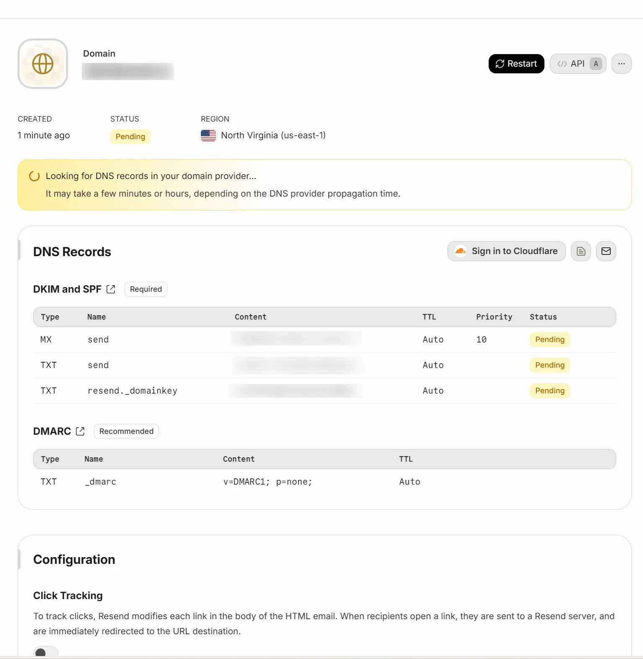
Task: Click the resend._domainkey record name
Action: point(133,391)
